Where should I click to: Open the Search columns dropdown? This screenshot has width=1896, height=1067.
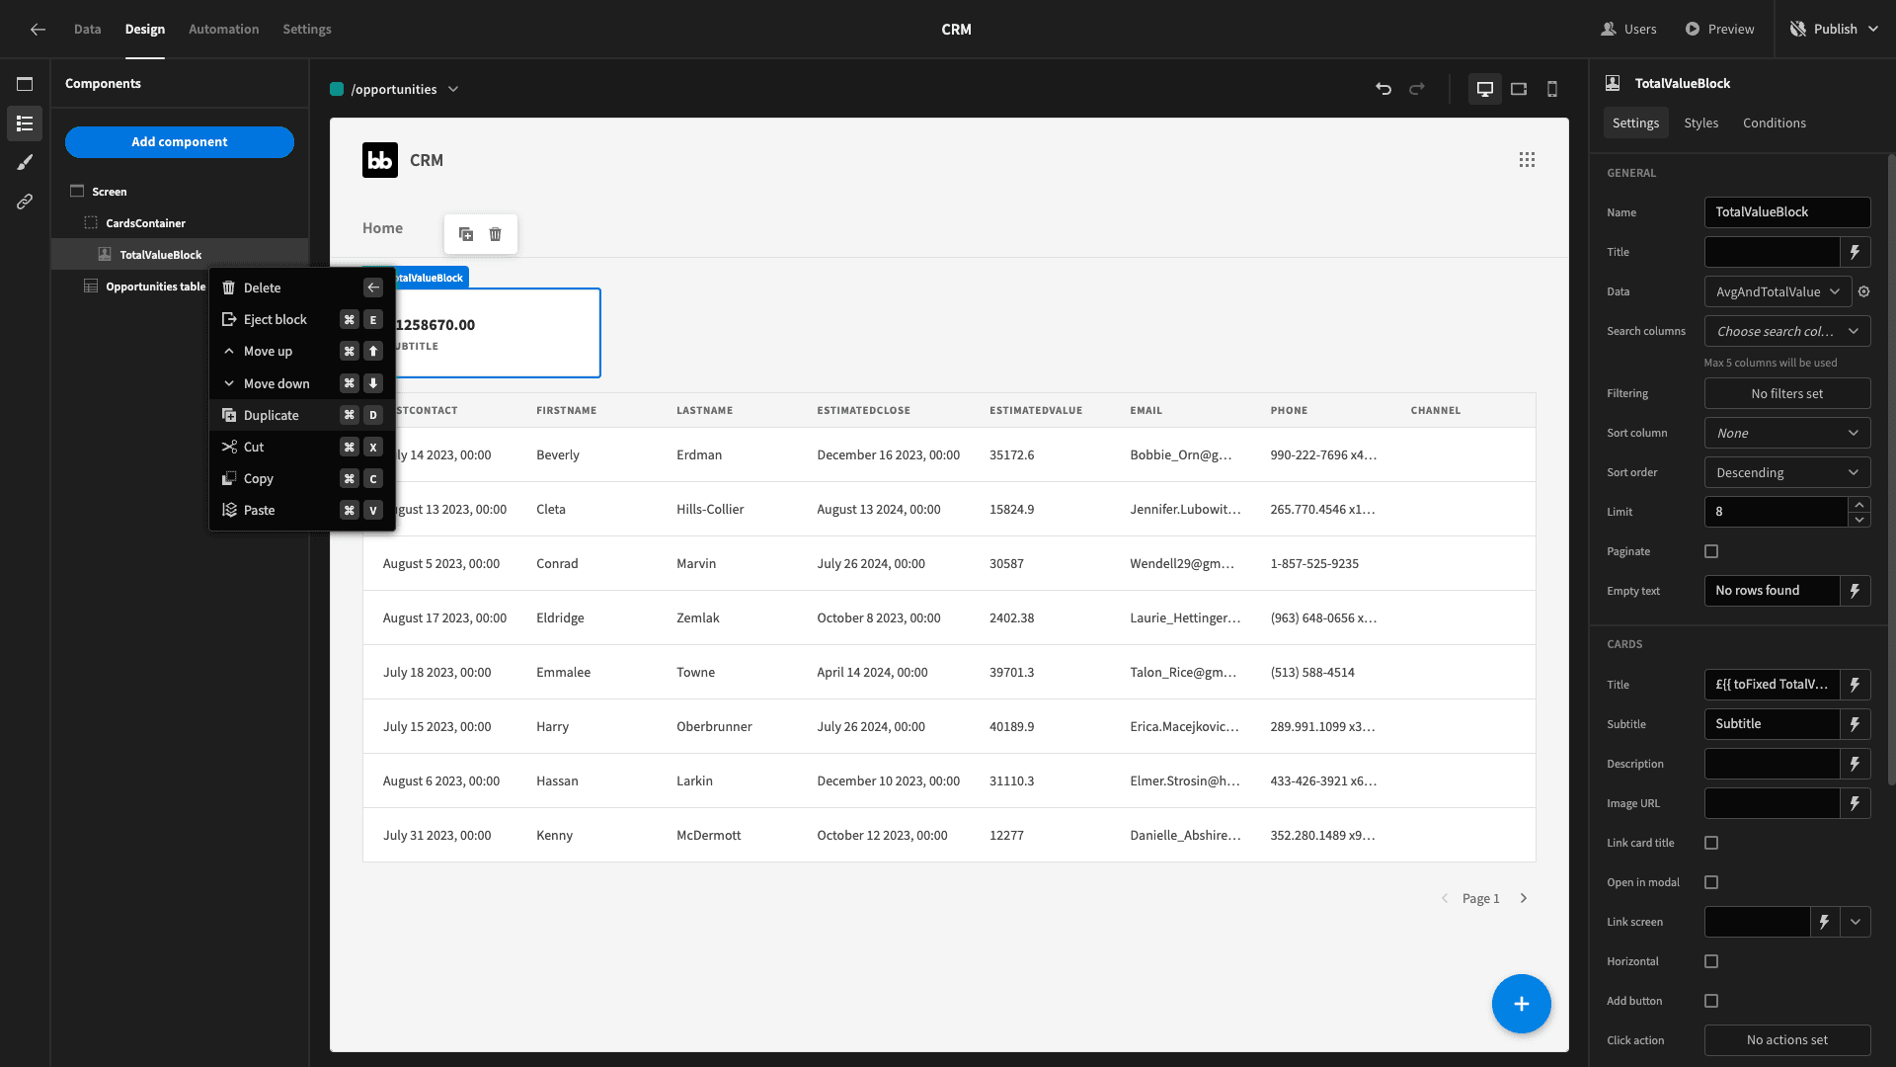[1787, 331]
